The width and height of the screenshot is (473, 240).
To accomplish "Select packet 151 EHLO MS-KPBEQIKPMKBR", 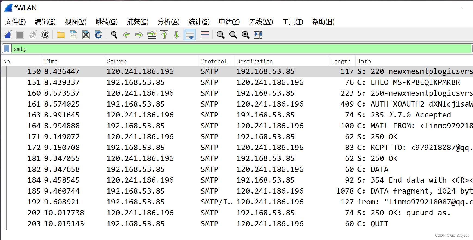I will click(x=237, y=82).
